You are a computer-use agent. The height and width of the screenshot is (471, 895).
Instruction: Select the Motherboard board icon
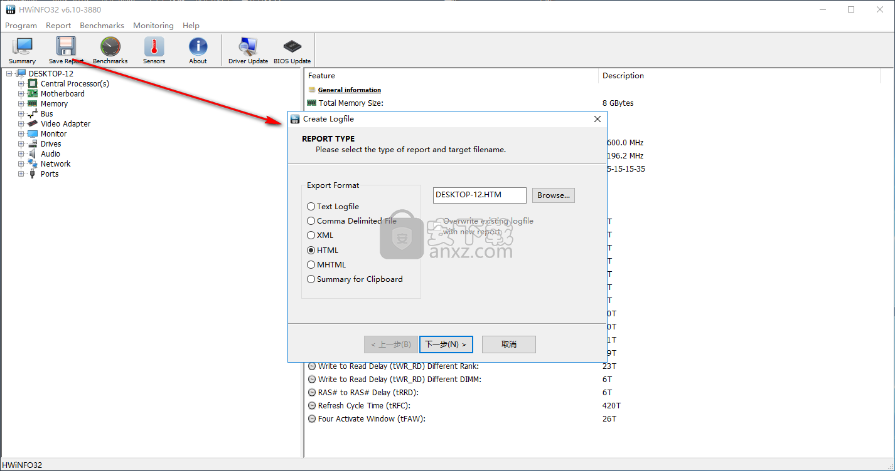[x=33, y=93]
